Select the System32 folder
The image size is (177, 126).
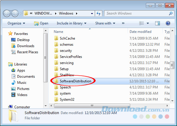[x=67, y=100]
